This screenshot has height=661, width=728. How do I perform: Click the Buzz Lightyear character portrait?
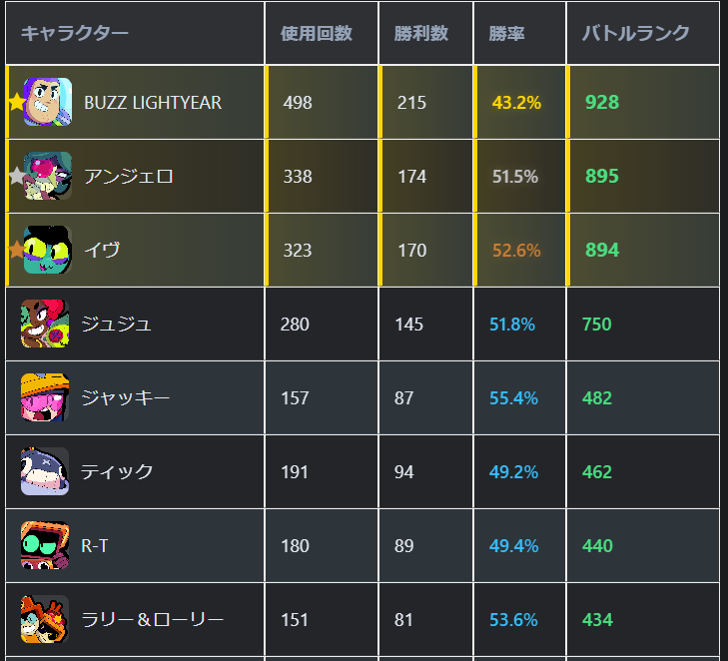(48, 102)
